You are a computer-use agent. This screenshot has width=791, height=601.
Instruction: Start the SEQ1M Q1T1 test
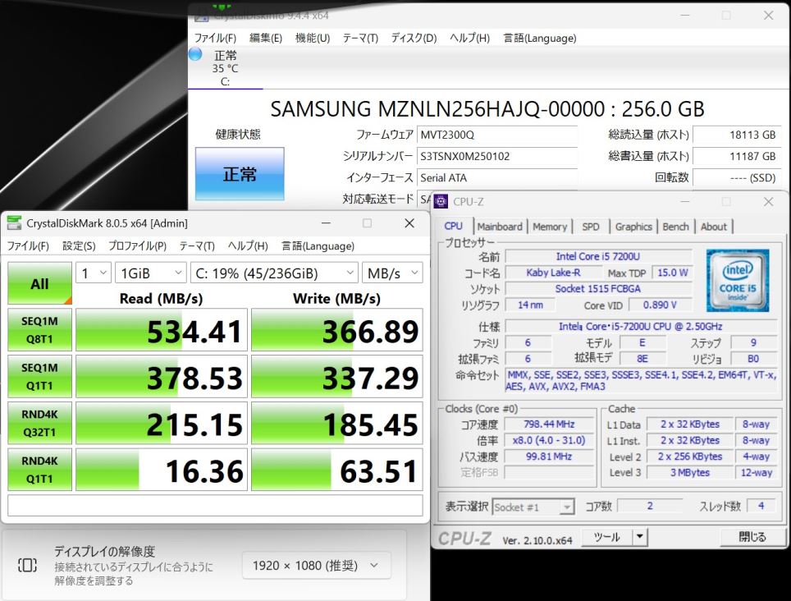pos(40,376)
